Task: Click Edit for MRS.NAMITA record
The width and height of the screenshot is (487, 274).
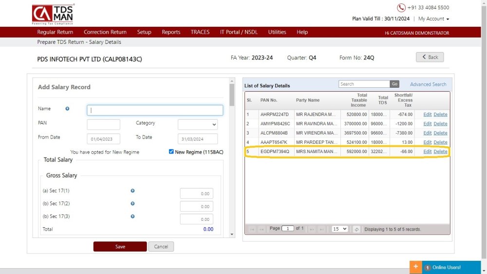Action: click(427, 152)
